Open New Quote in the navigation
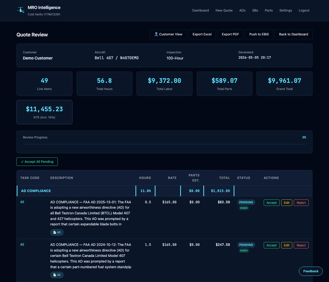329x282 pixels. click(x=224, y=11)
